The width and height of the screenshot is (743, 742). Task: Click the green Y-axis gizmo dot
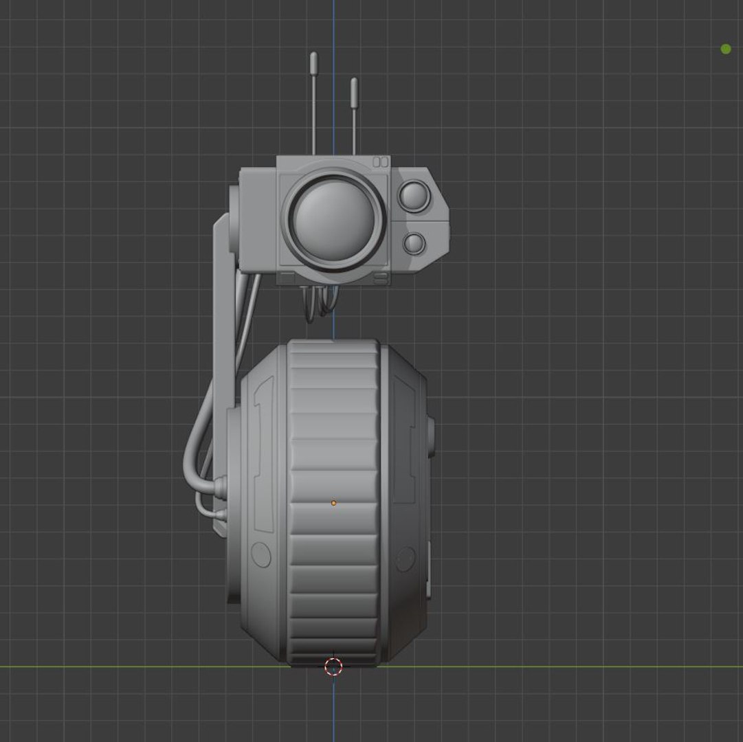[x=725, y=49]
